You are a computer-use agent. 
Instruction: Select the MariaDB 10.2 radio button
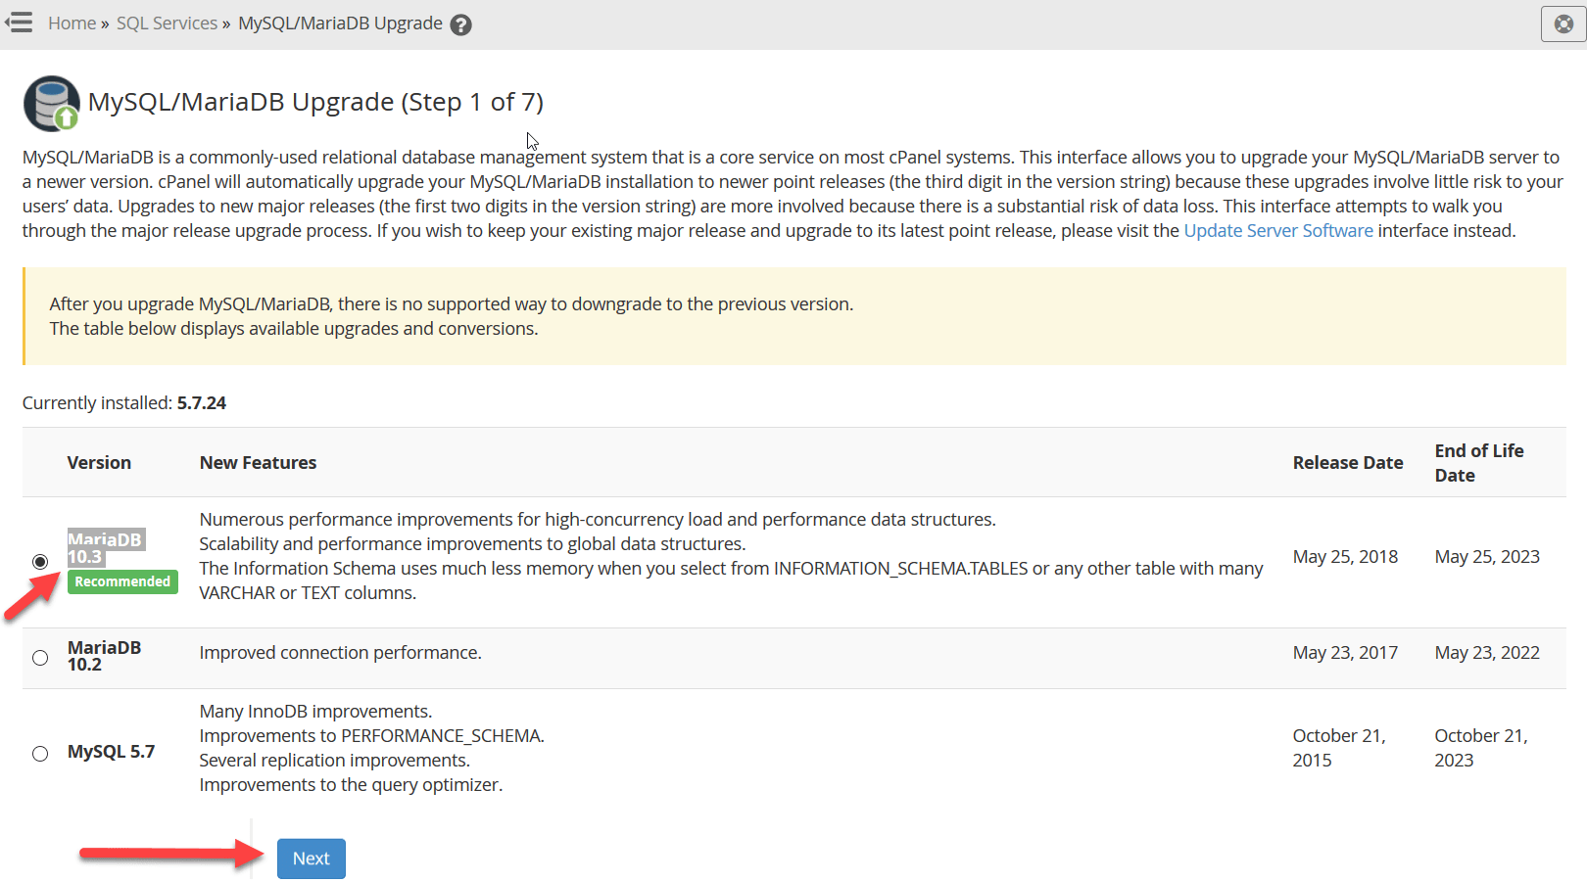[x=40, y=658]
